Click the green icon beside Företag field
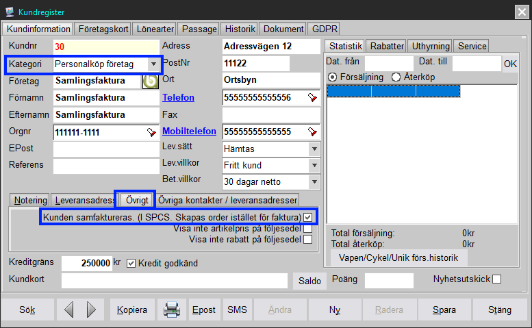The width and height of the screenshot is (532, 328). (x=150, y=81)
